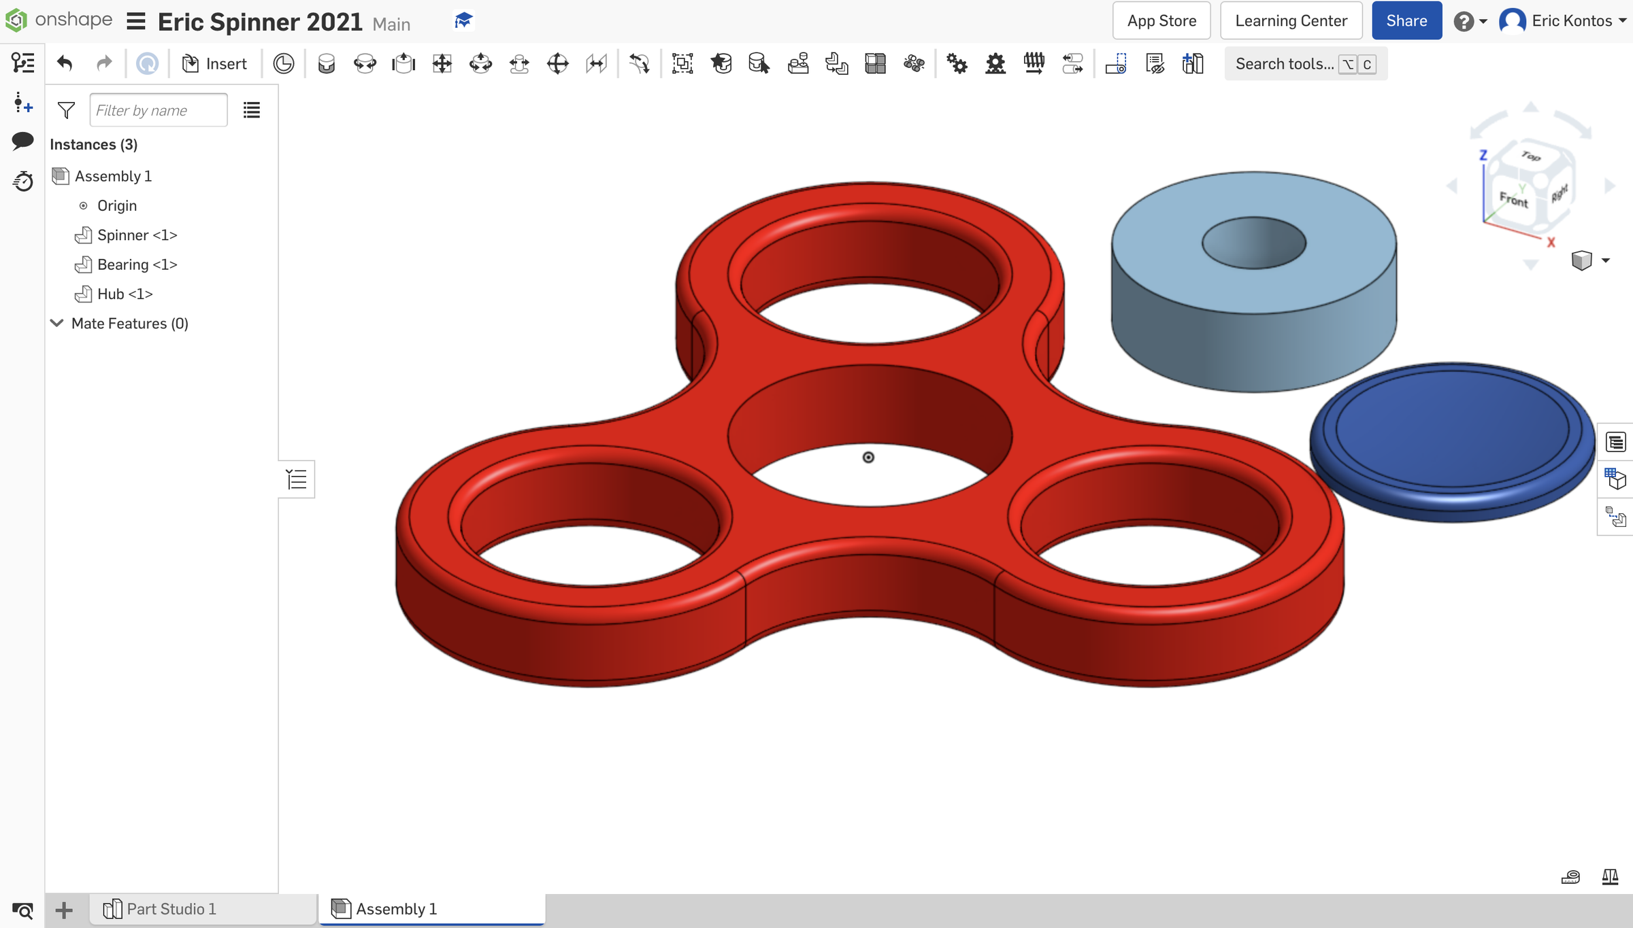
Task: Toggle the feature panel collapse handle
Action: click(x=297, y=479)
